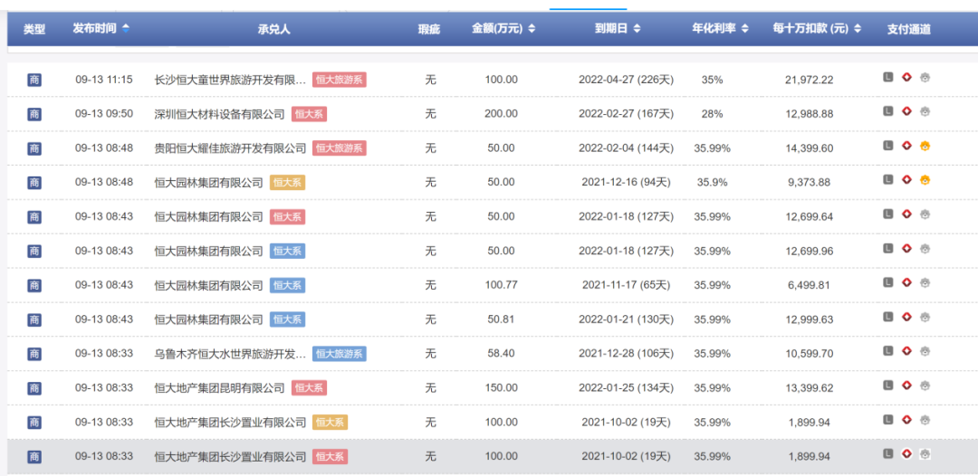Open acceptor 贵阳恒大耀佳旅游开发有限公司
The image size is (978, 476).
[230, 148]
